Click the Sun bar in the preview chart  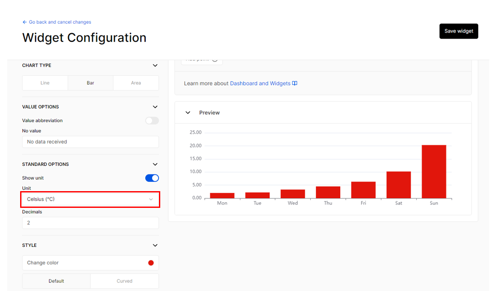tap(434, 172)
